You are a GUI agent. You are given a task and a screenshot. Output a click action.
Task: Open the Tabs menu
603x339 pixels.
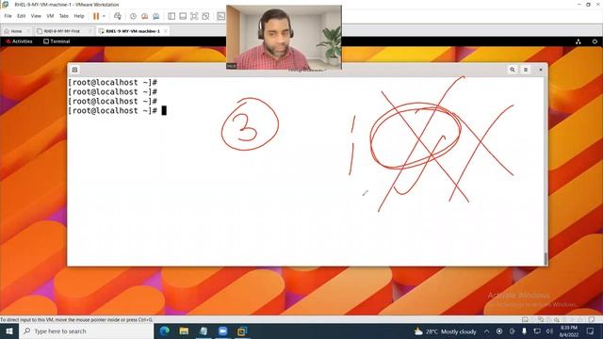(x=64, y=16)
